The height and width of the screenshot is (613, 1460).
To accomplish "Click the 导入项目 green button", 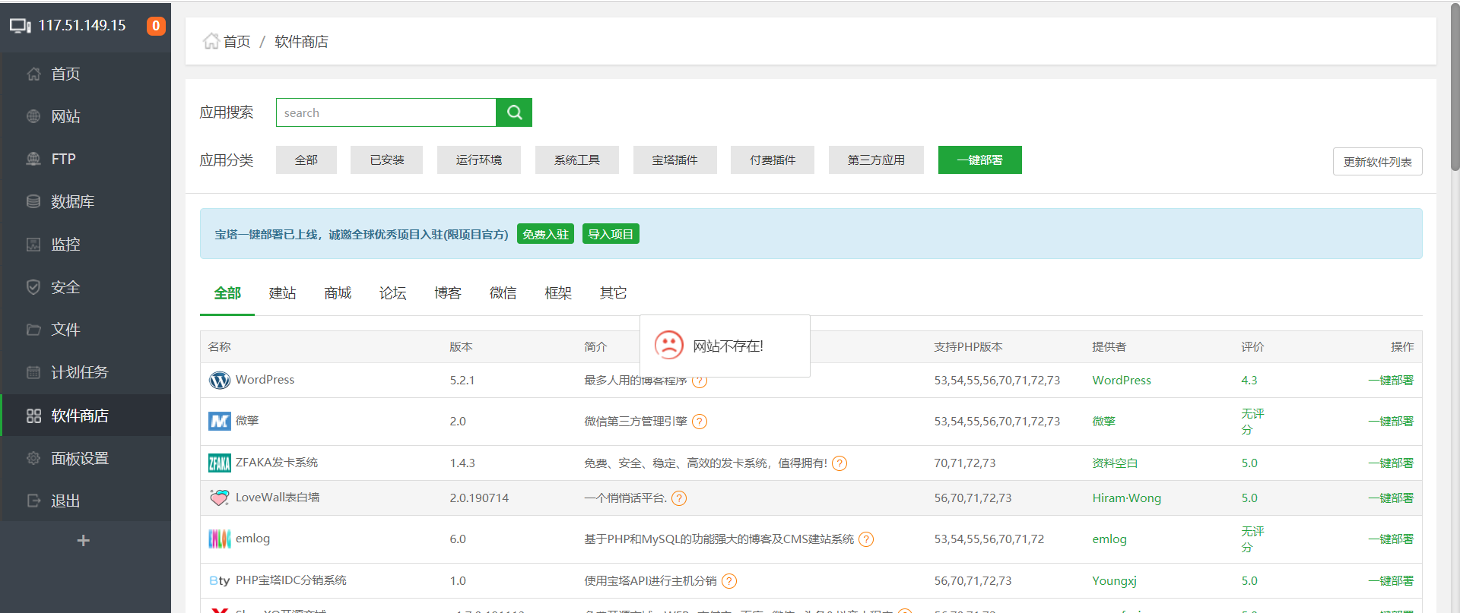I will tap(611, 234).
